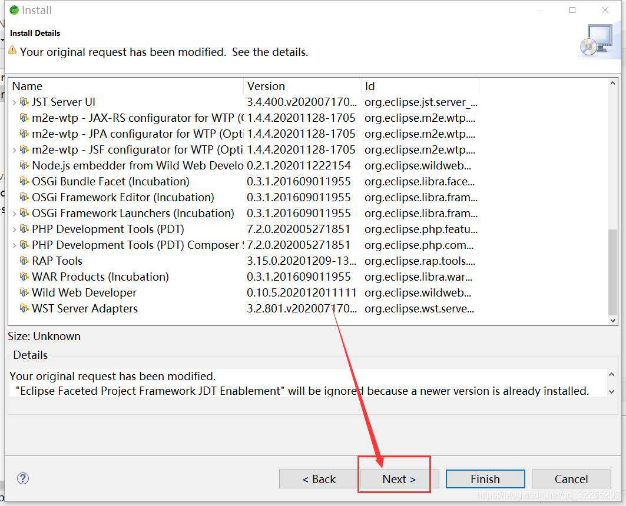Click the JAX-RS configurator feature icon
This screenshot has height=506, width=626.
pyautogui.click(x=24, y=118)
